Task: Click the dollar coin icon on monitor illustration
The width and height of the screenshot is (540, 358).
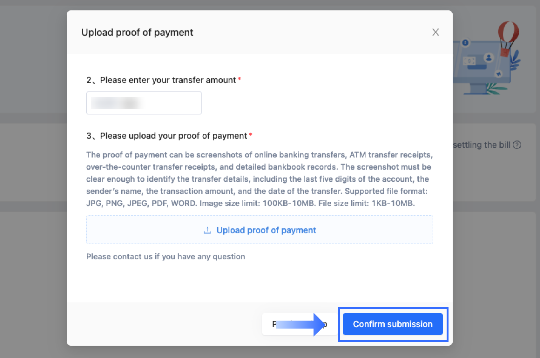Action: (465, 42)
